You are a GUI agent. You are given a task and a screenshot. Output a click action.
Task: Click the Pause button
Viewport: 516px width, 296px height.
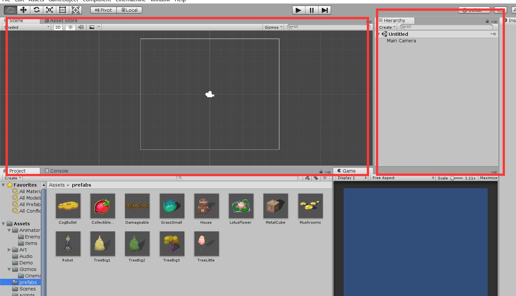[x=311, y=10]
